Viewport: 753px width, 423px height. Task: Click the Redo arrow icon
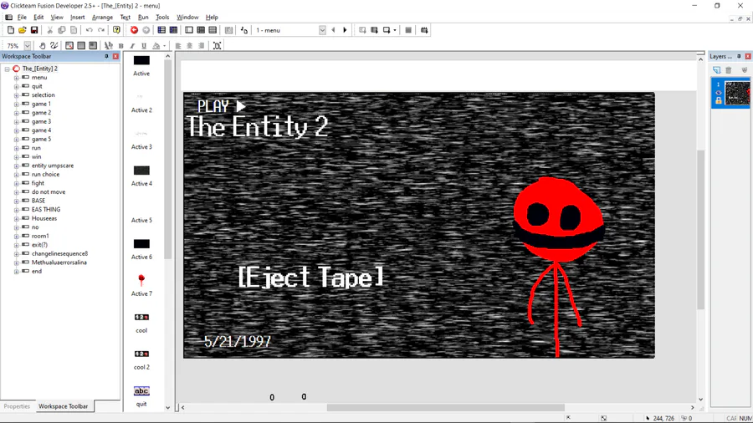point(101,30)
